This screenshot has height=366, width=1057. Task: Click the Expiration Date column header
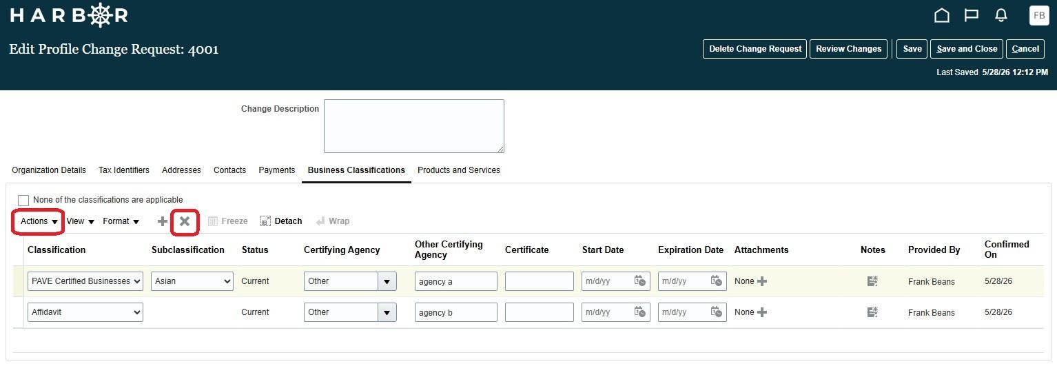(x=690, y=250)
